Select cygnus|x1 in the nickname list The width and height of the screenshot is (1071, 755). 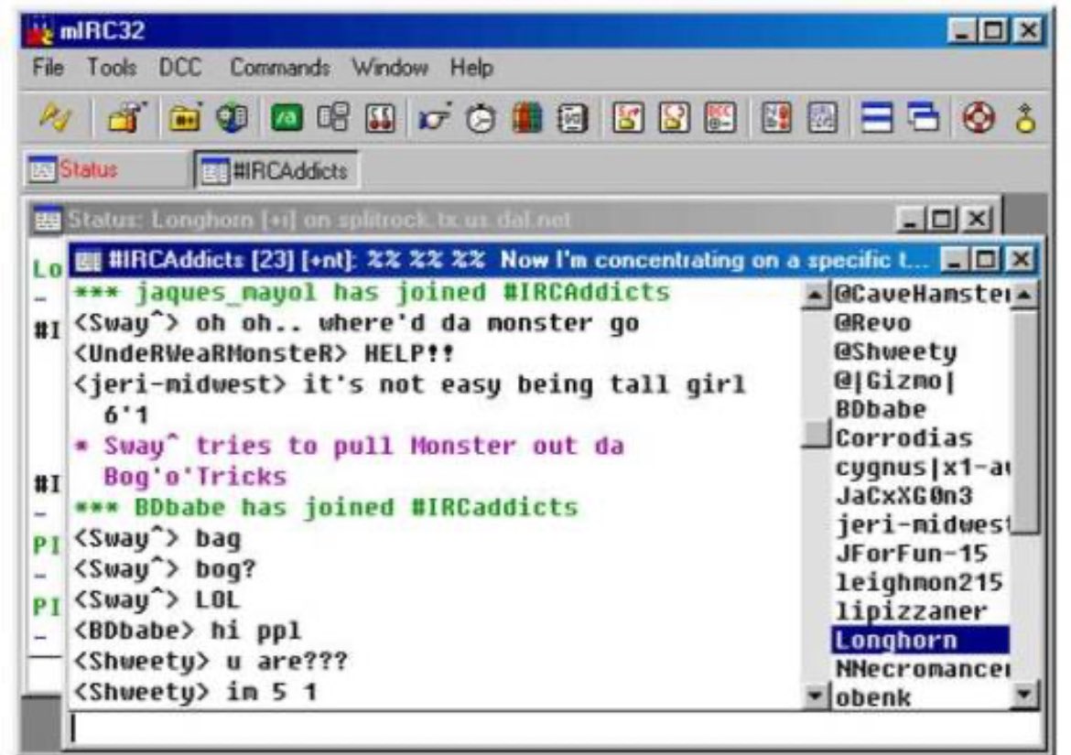coord(920,468)
